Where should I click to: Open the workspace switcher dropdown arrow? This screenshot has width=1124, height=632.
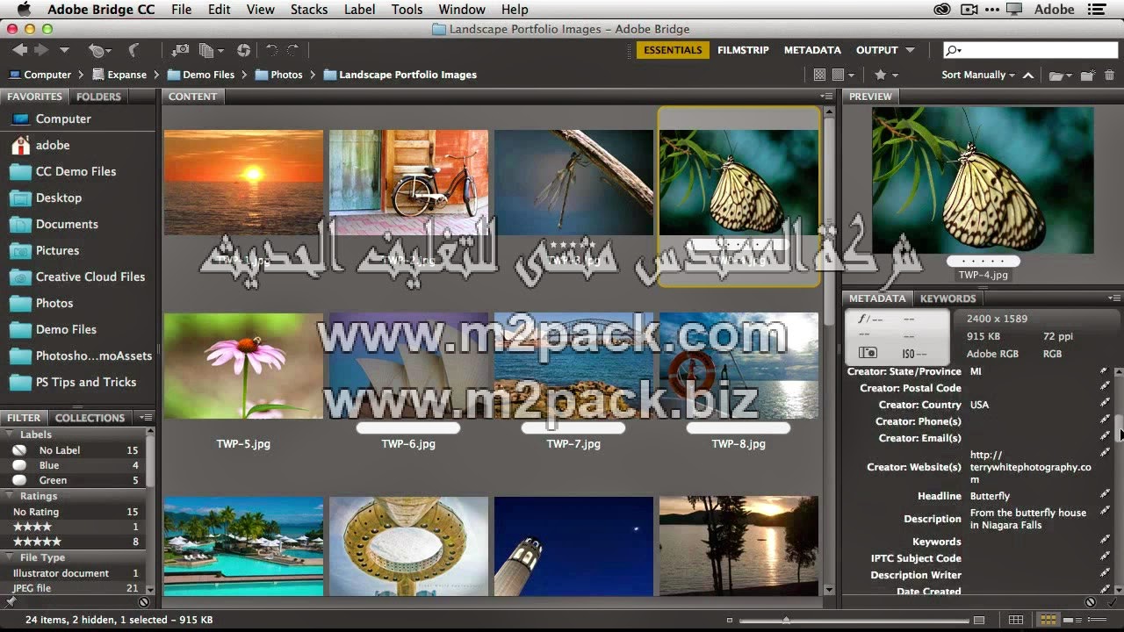point(910,51)
